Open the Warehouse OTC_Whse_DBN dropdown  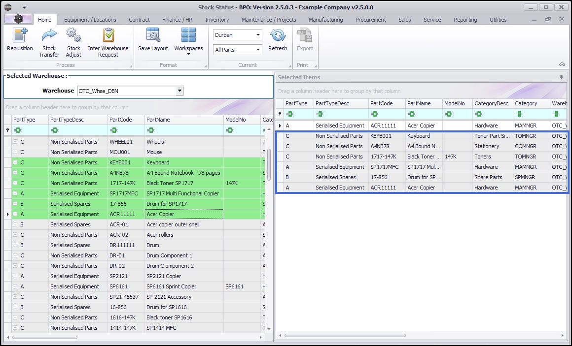(x=179, y=91)
